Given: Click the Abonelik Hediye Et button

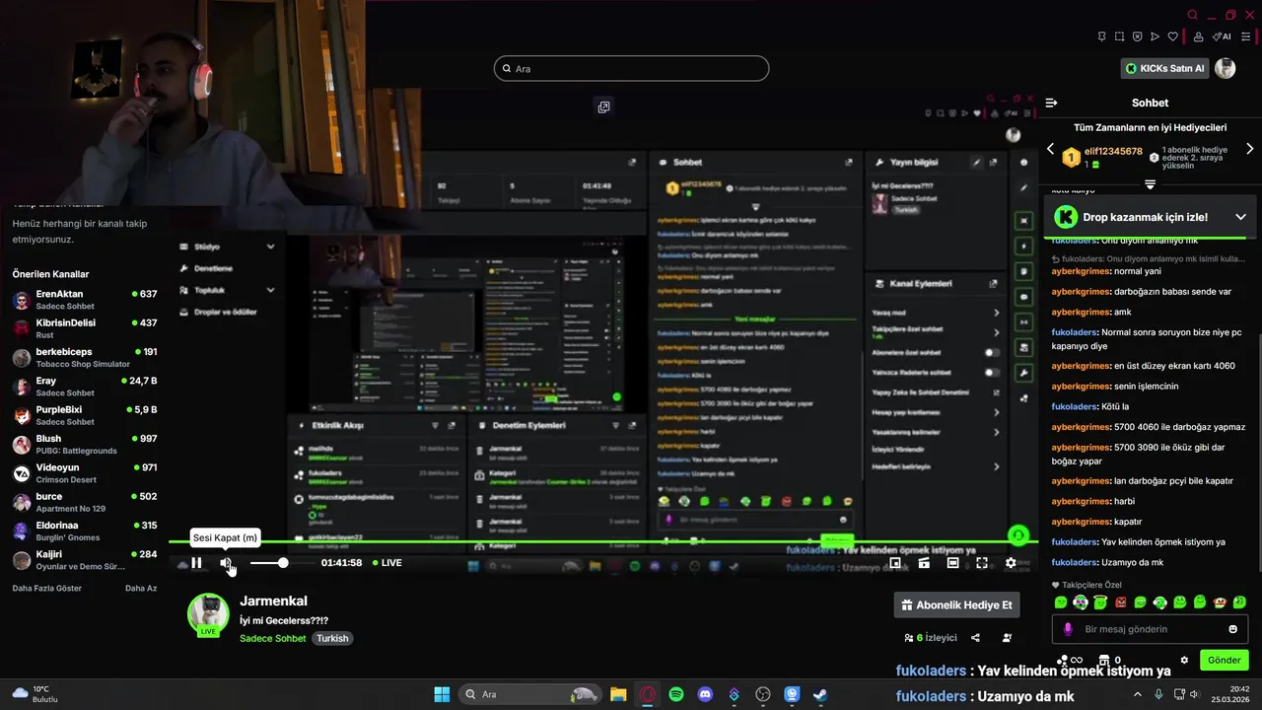Looking at the screenshot, I should click(956, 605).
